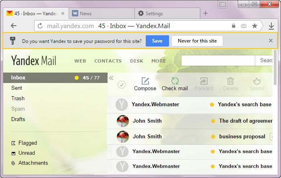Filter by Flagged messages
The image size is (281, 178).
[x=28, y=143]
